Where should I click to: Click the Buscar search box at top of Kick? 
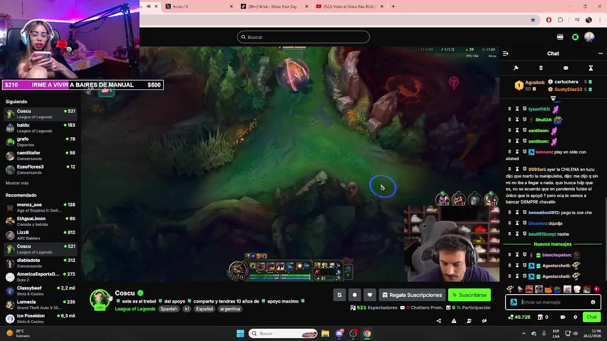pos(303,37)
